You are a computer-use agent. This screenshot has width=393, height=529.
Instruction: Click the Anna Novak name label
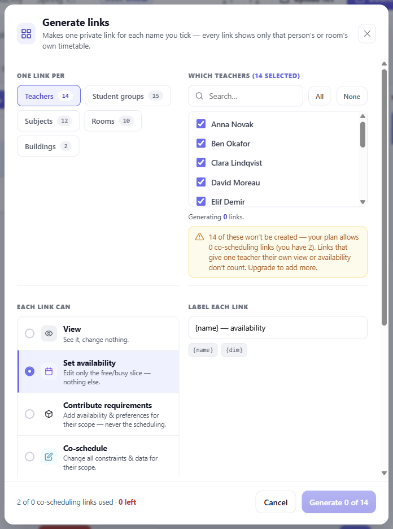point(232,124)
